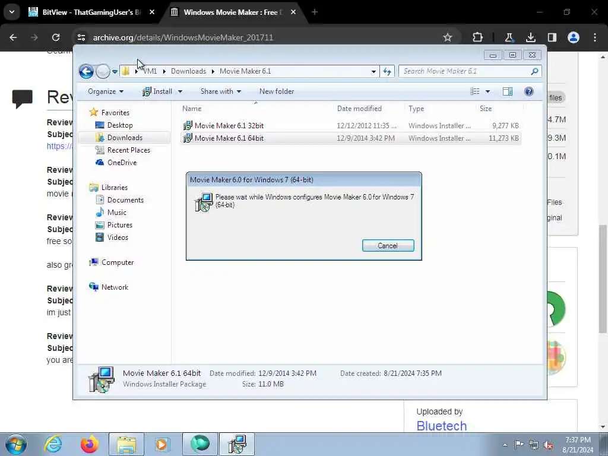
Task: Click New folder in toolbar
Action: click(x=277, y=91)
